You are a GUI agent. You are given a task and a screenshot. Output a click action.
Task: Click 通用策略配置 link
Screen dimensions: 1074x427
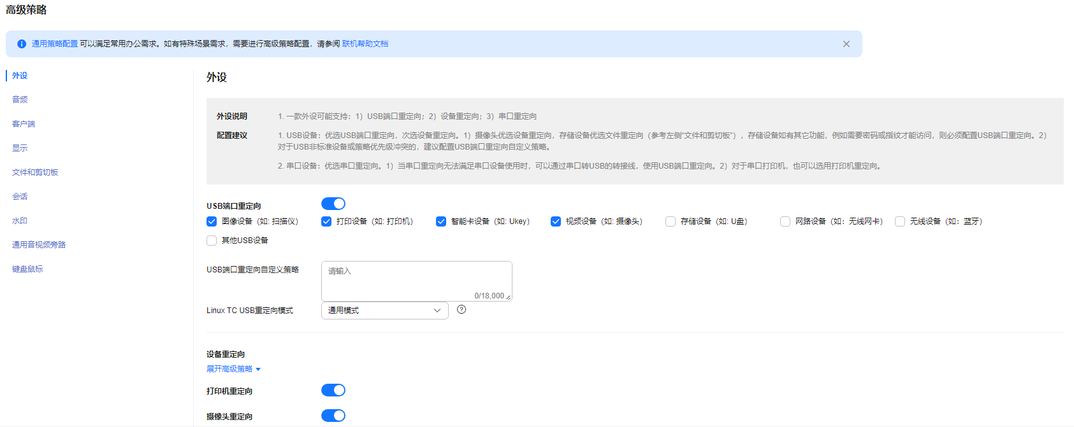(x=55, y=44)
